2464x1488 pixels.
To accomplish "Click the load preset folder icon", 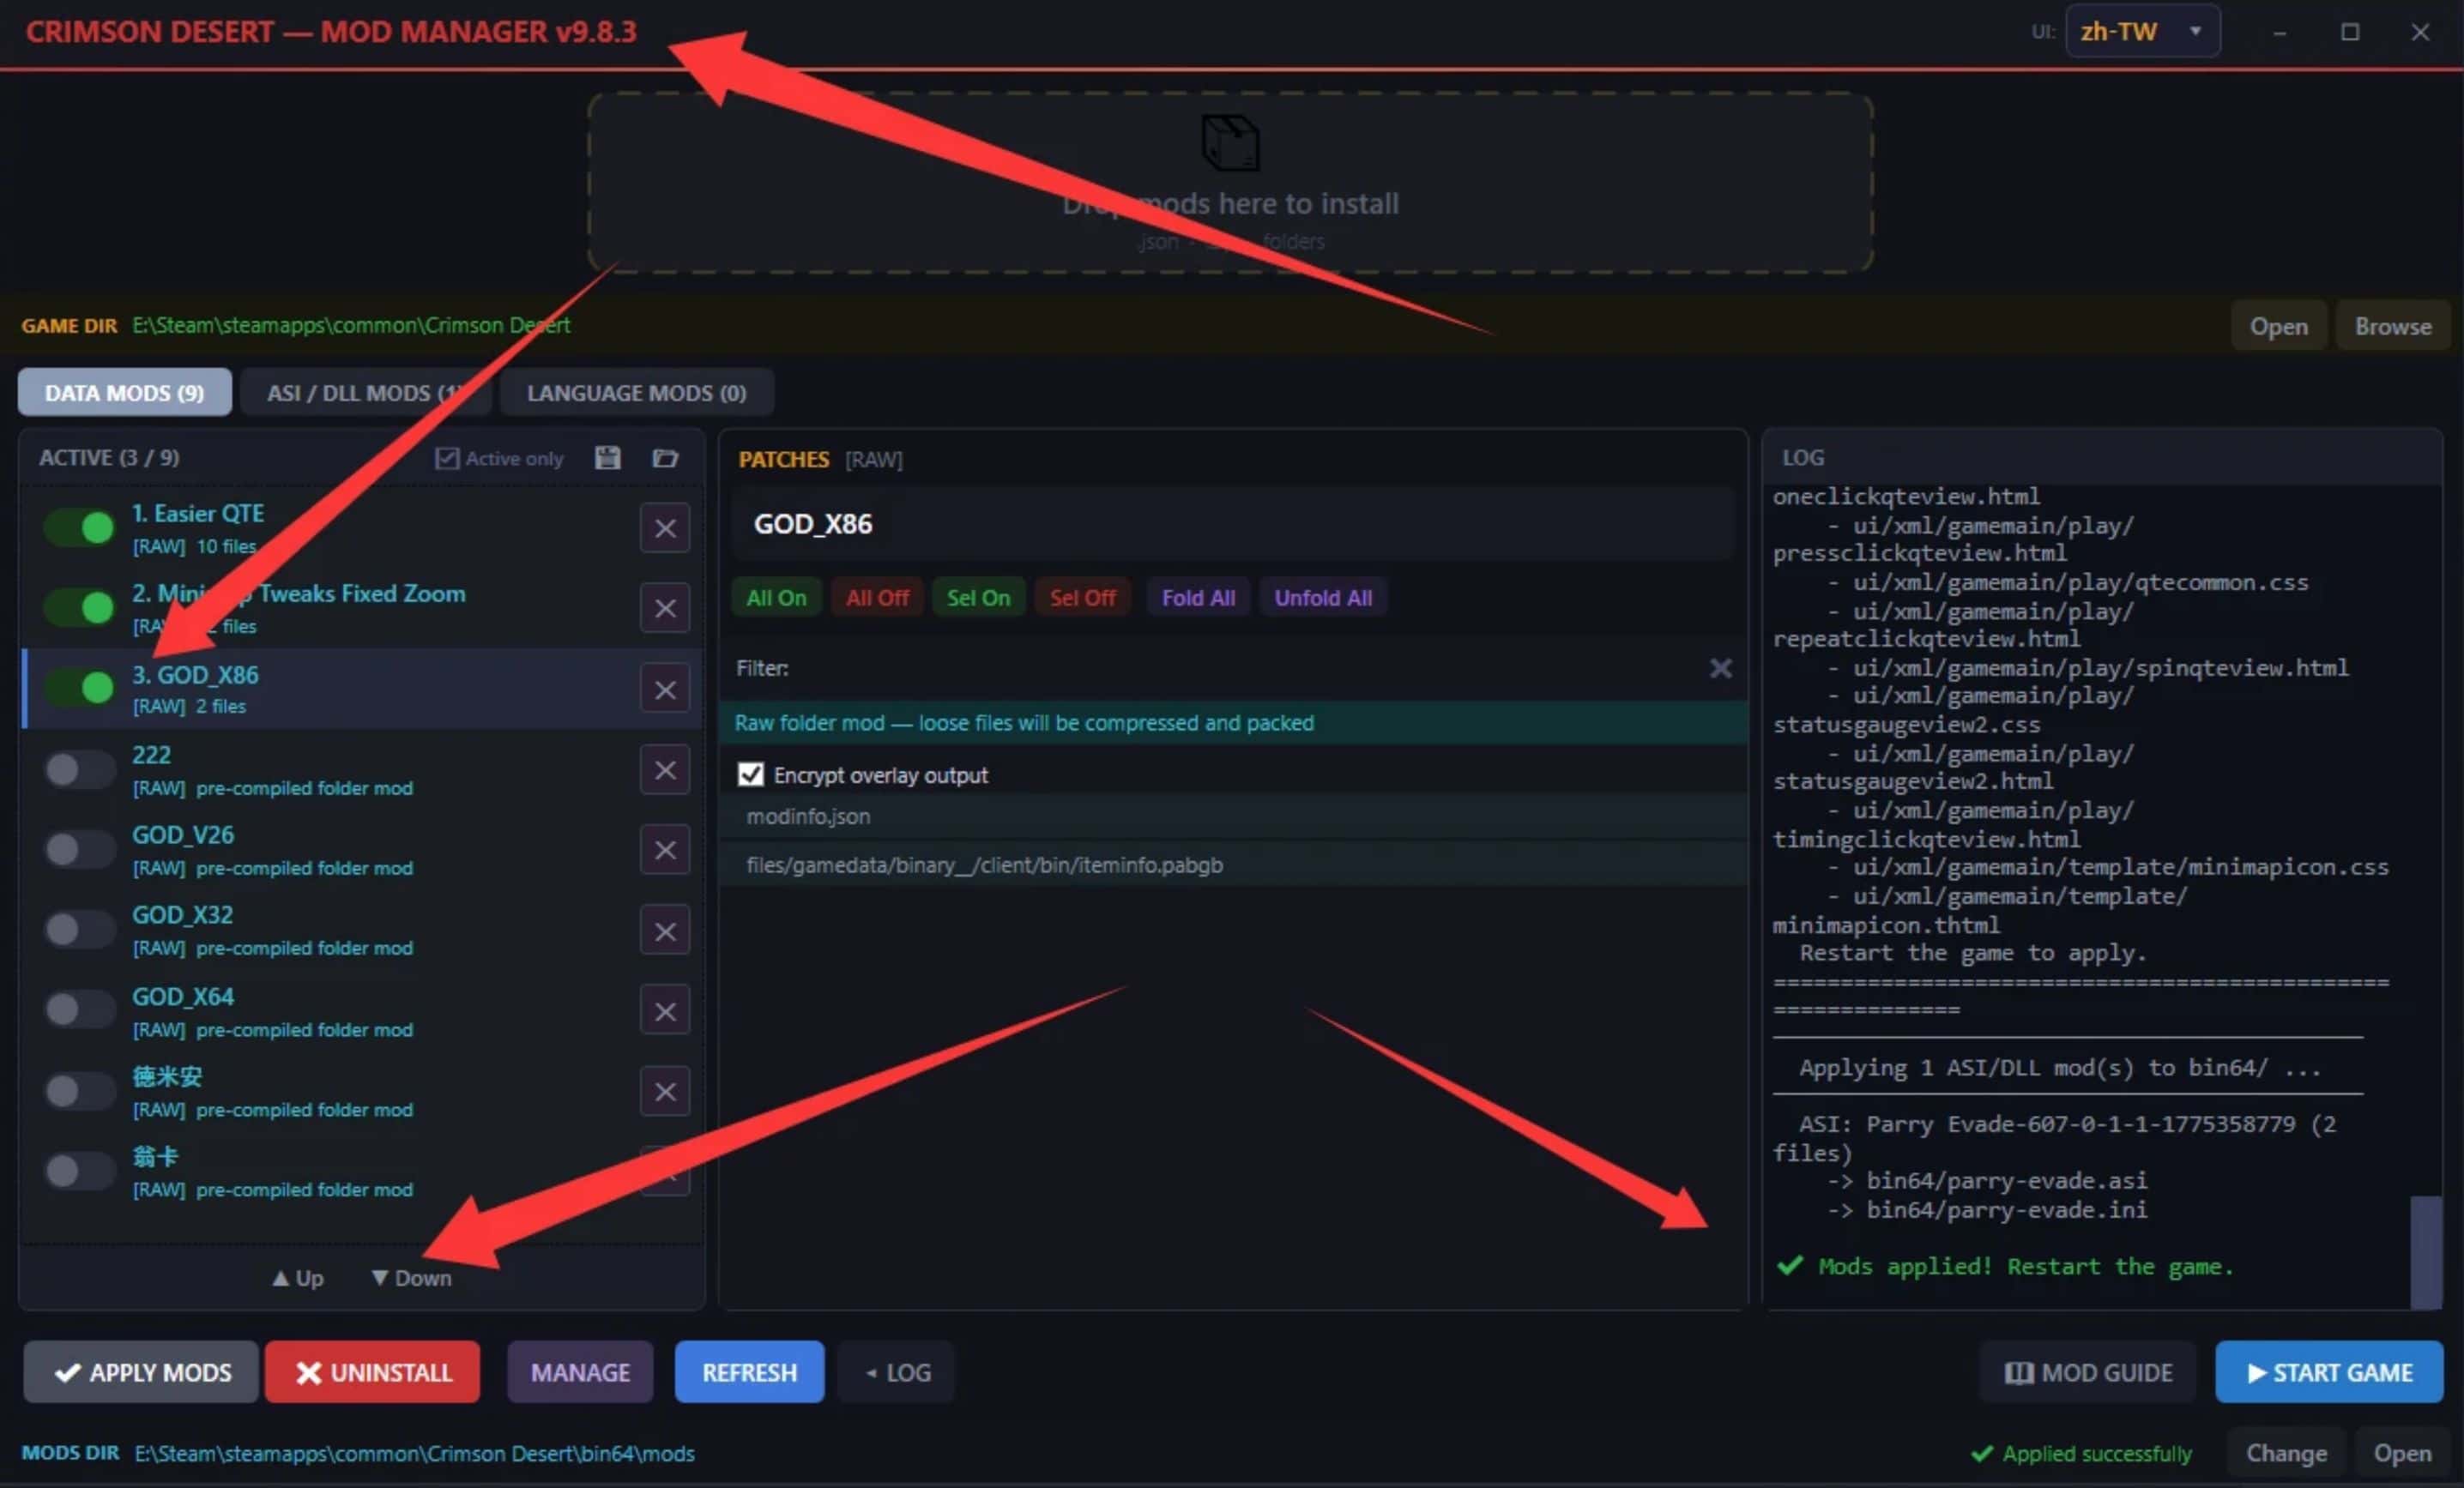I will pos(665,458).
